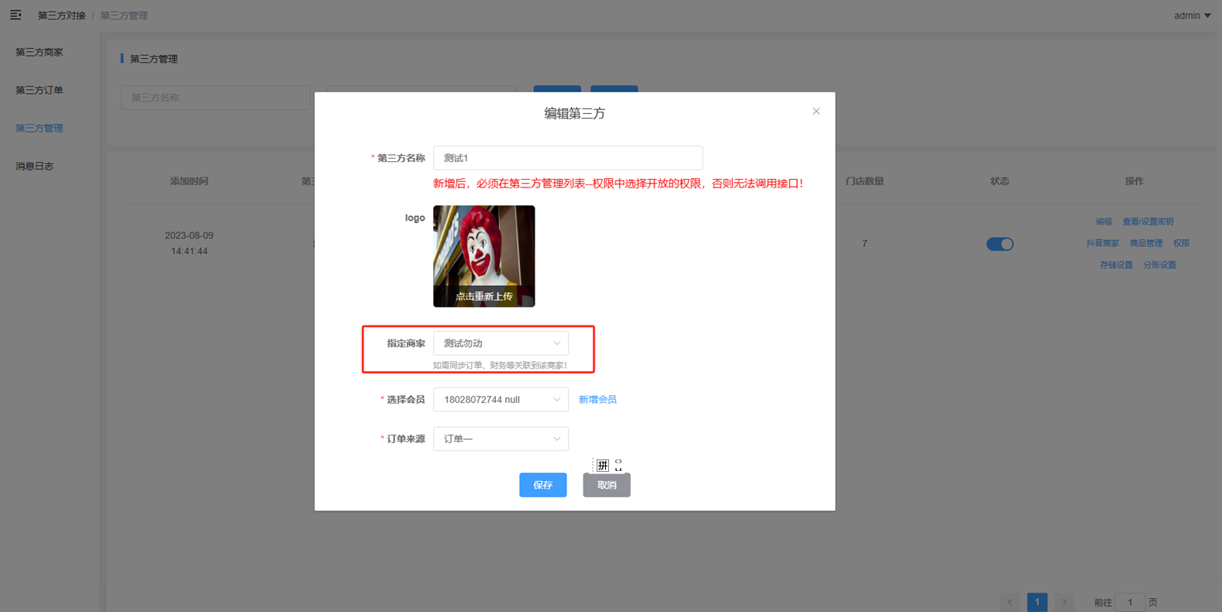Select 第三方管理 in the sidebar
Viewport: 1222px width, 612px height.
coord(40,129)
